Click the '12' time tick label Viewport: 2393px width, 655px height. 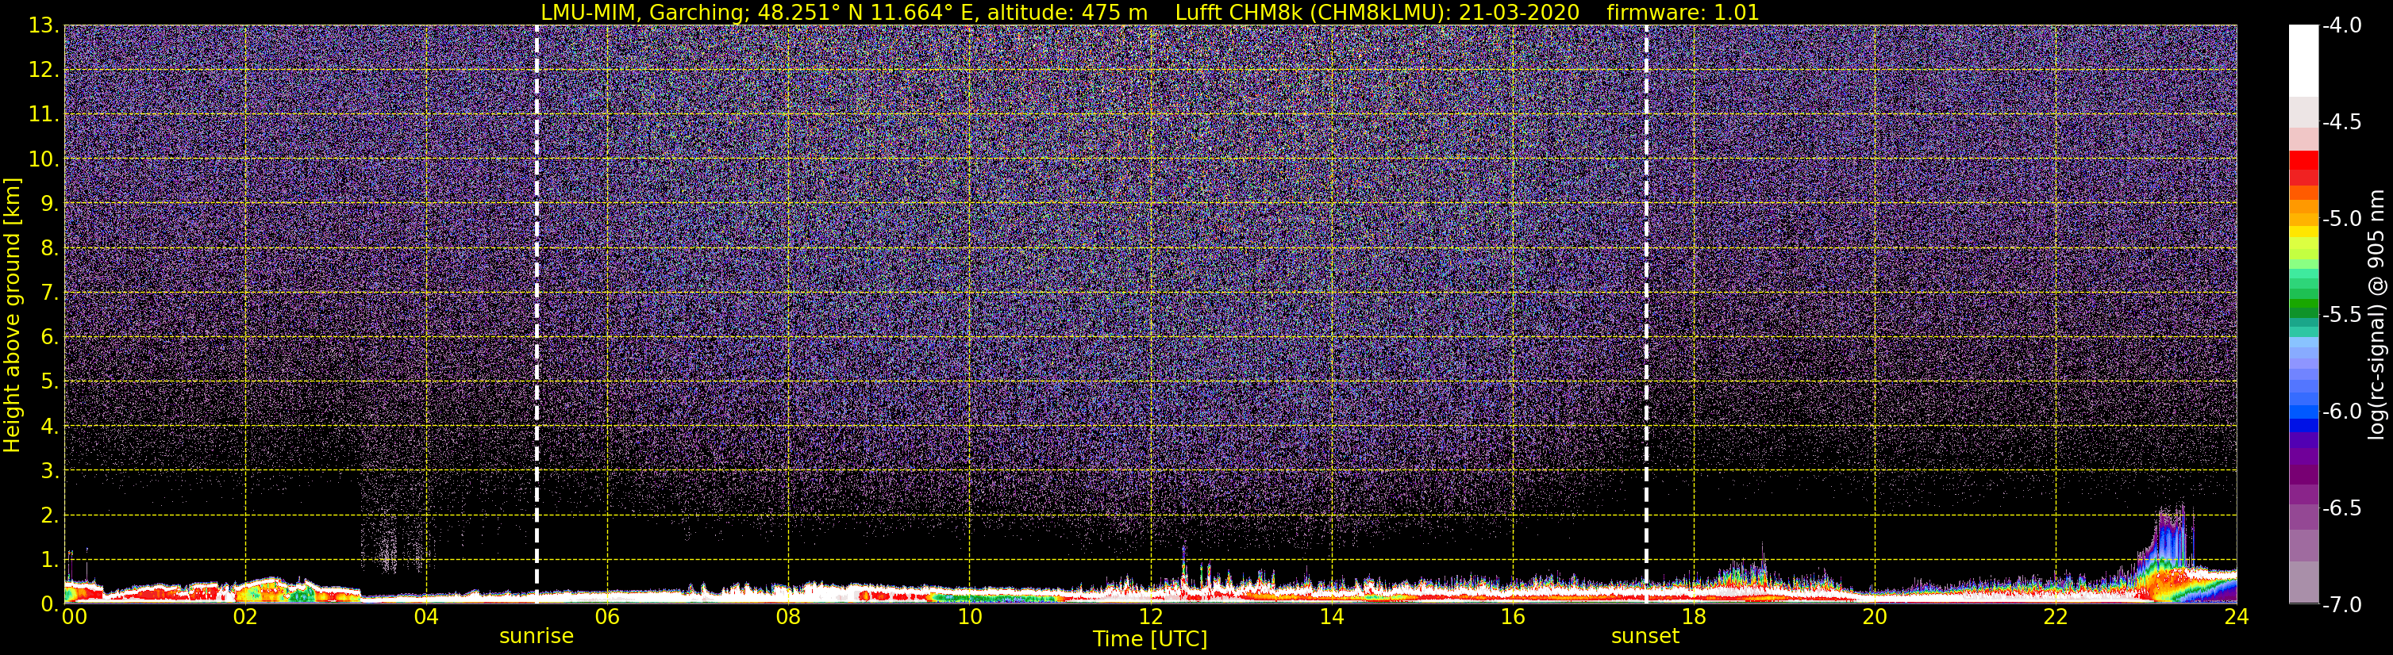[1150, 617]
